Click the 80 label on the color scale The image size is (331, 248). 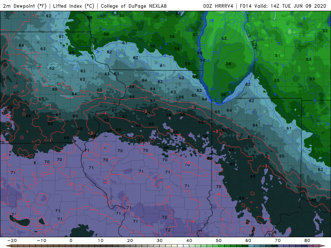307,241
